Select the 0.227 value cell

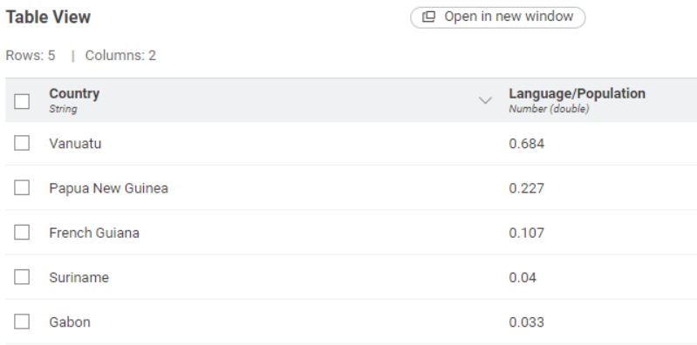pyautogui.click(x=526, y=188)
